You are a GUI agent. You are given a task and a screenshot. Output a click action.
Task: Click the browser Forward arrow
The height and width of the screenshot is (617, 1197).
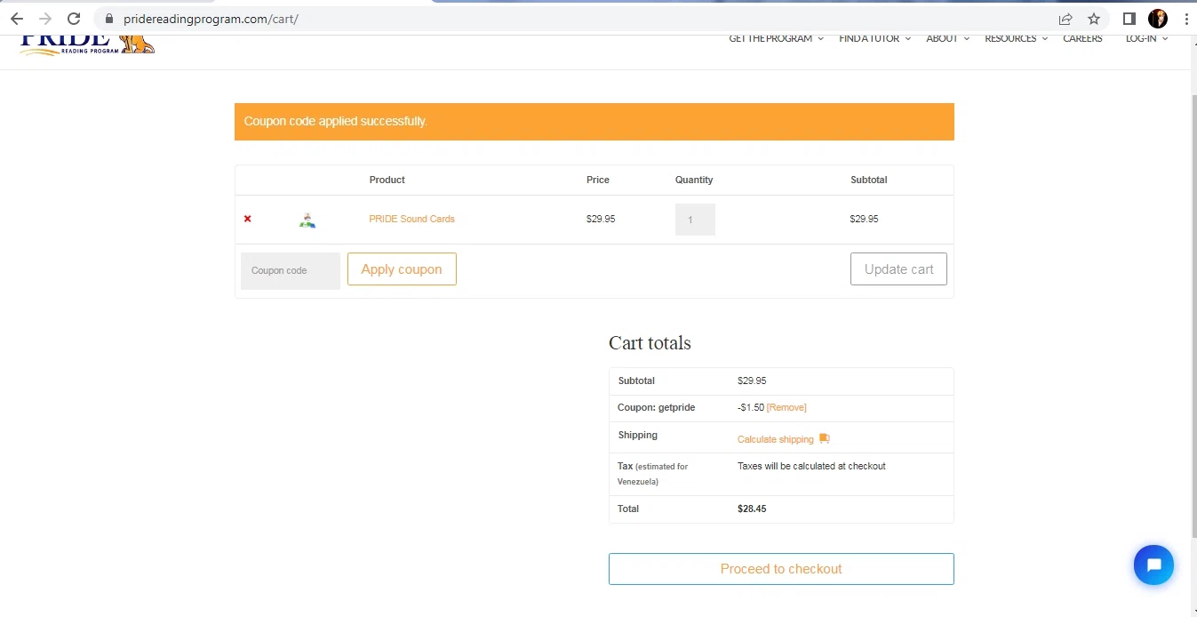coord(45,19)
